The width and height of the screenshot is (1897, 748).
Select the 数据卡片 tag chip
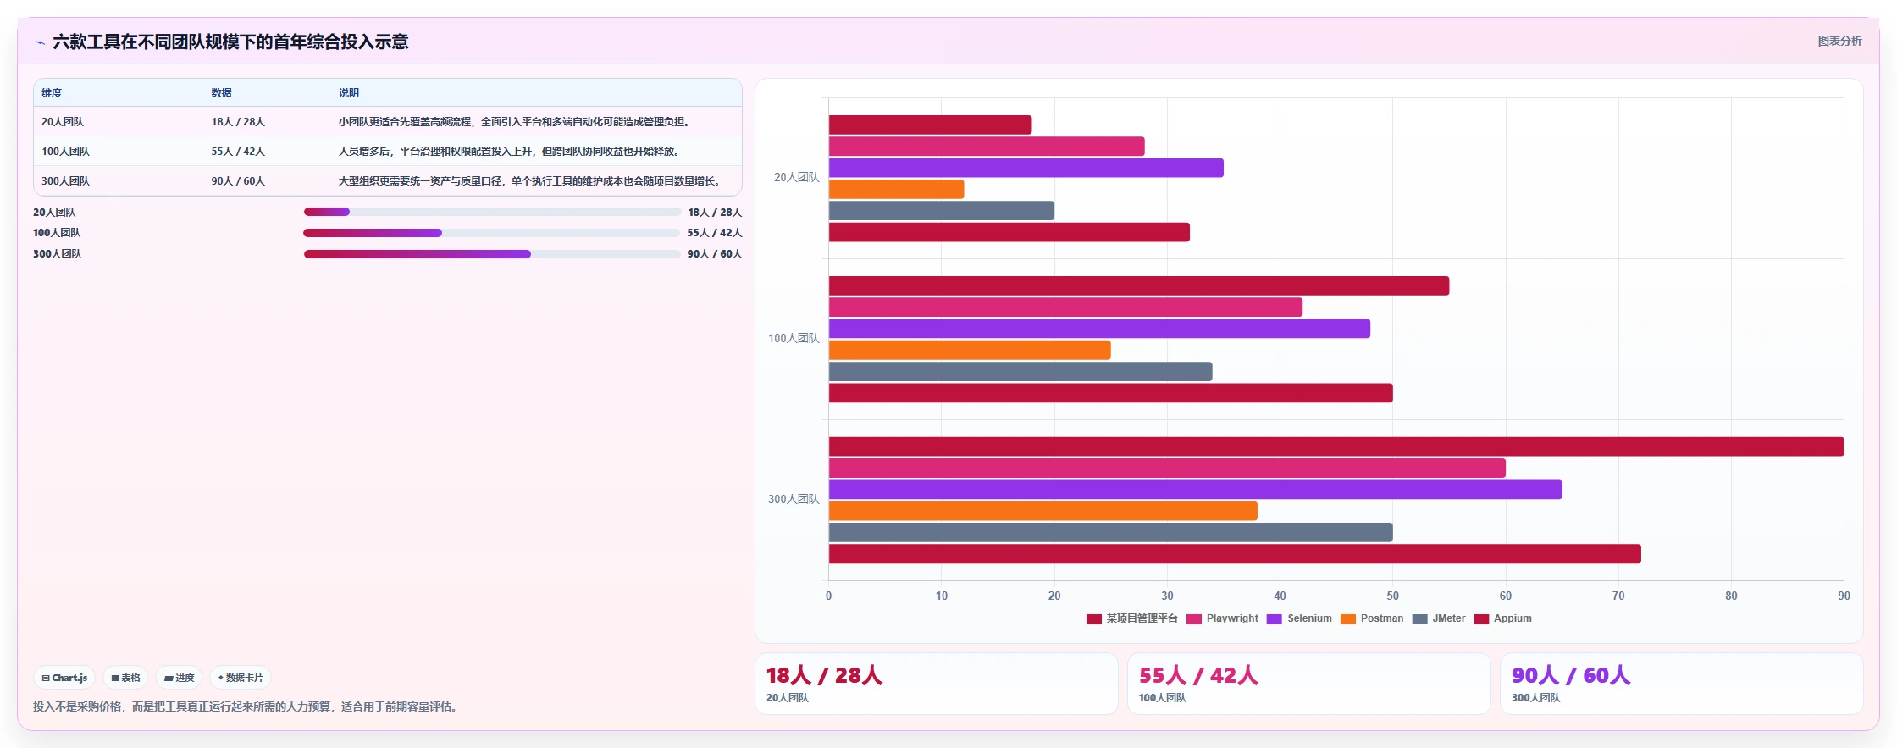241,678
